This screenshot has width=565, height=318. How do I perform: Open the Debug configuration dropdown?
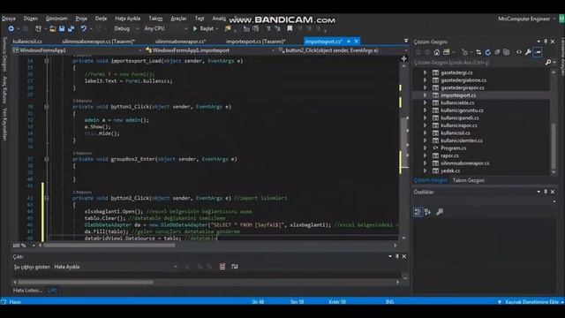click(x=126, y=28)
